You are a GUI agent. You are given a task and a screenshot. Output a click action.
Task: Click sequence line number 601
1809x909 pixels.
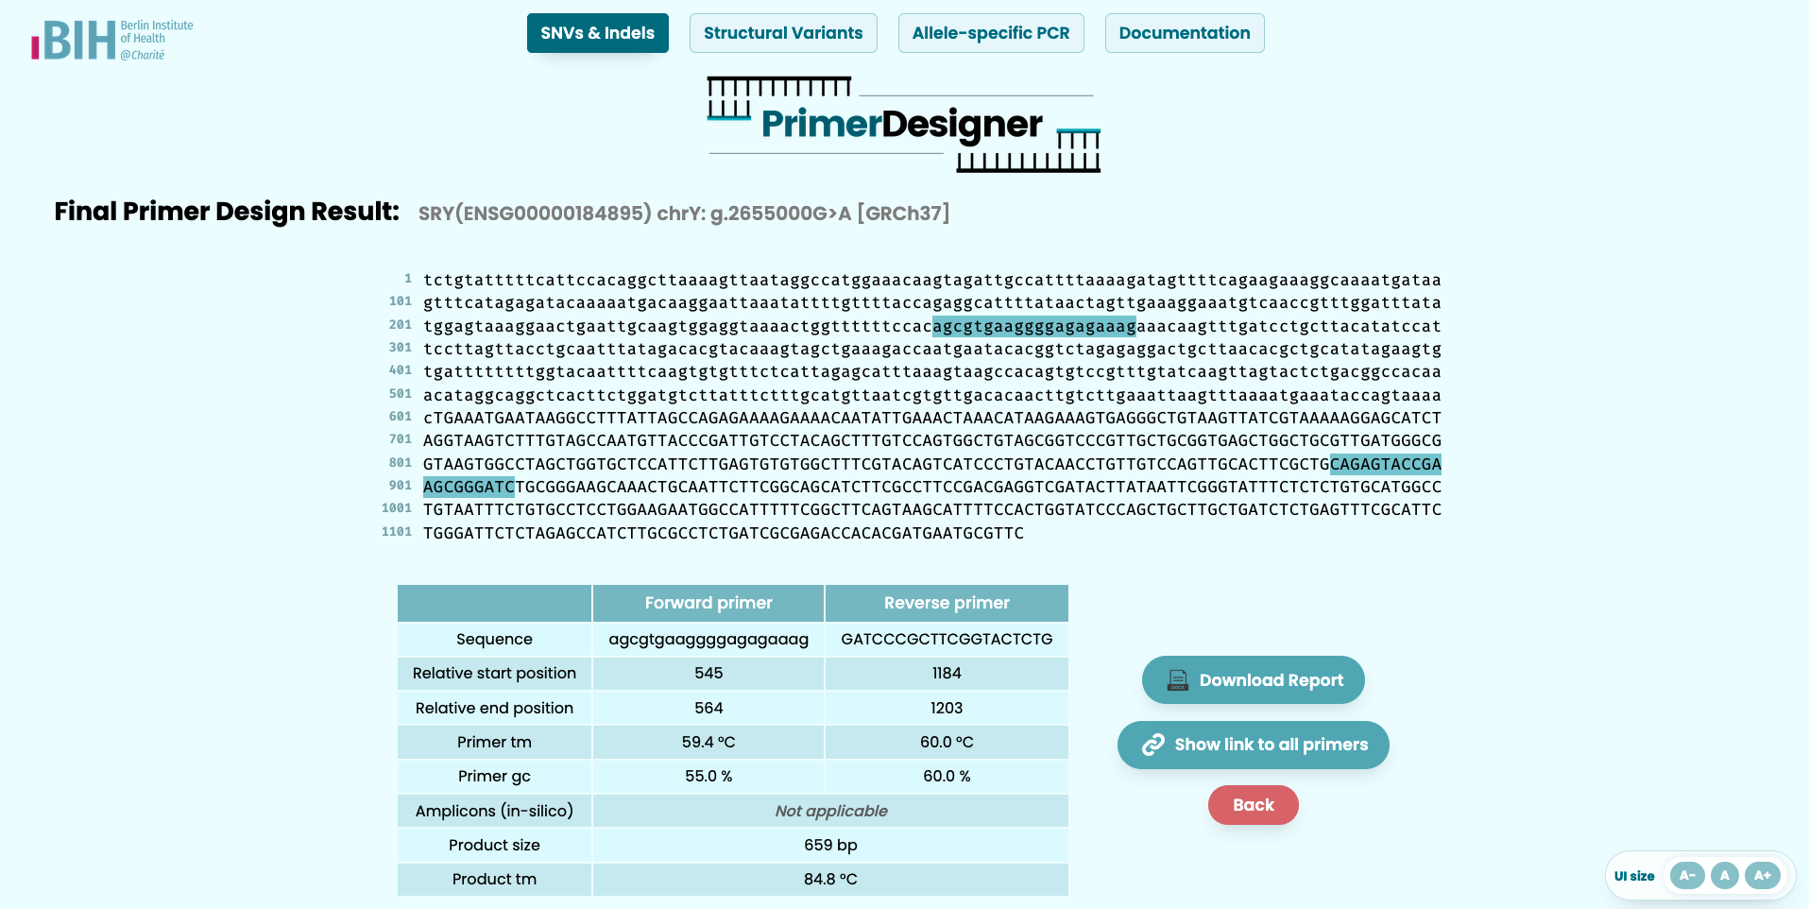[x=401, y=417]
